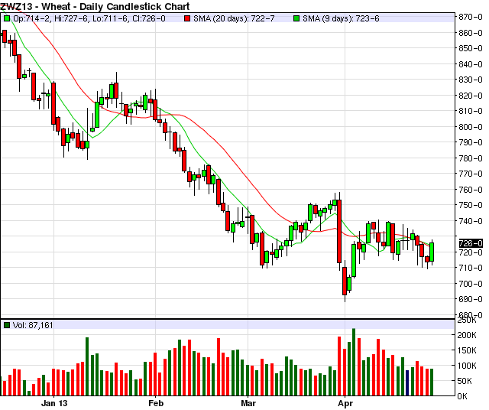The width and height of the screenshot is (489, 410).
Task: Click the 780-0 price axis label
Action: click(471, 158)
